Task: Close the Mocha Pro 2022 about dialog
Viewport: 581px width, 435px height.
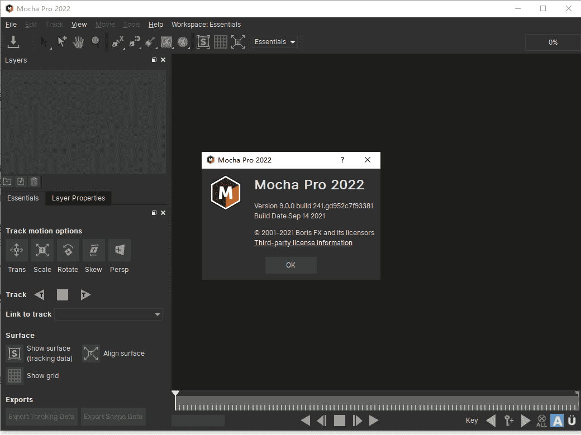Action: 368,160
